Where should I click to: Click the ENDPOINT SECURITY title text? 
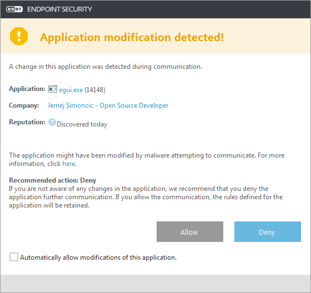click(x=60, y=9)
